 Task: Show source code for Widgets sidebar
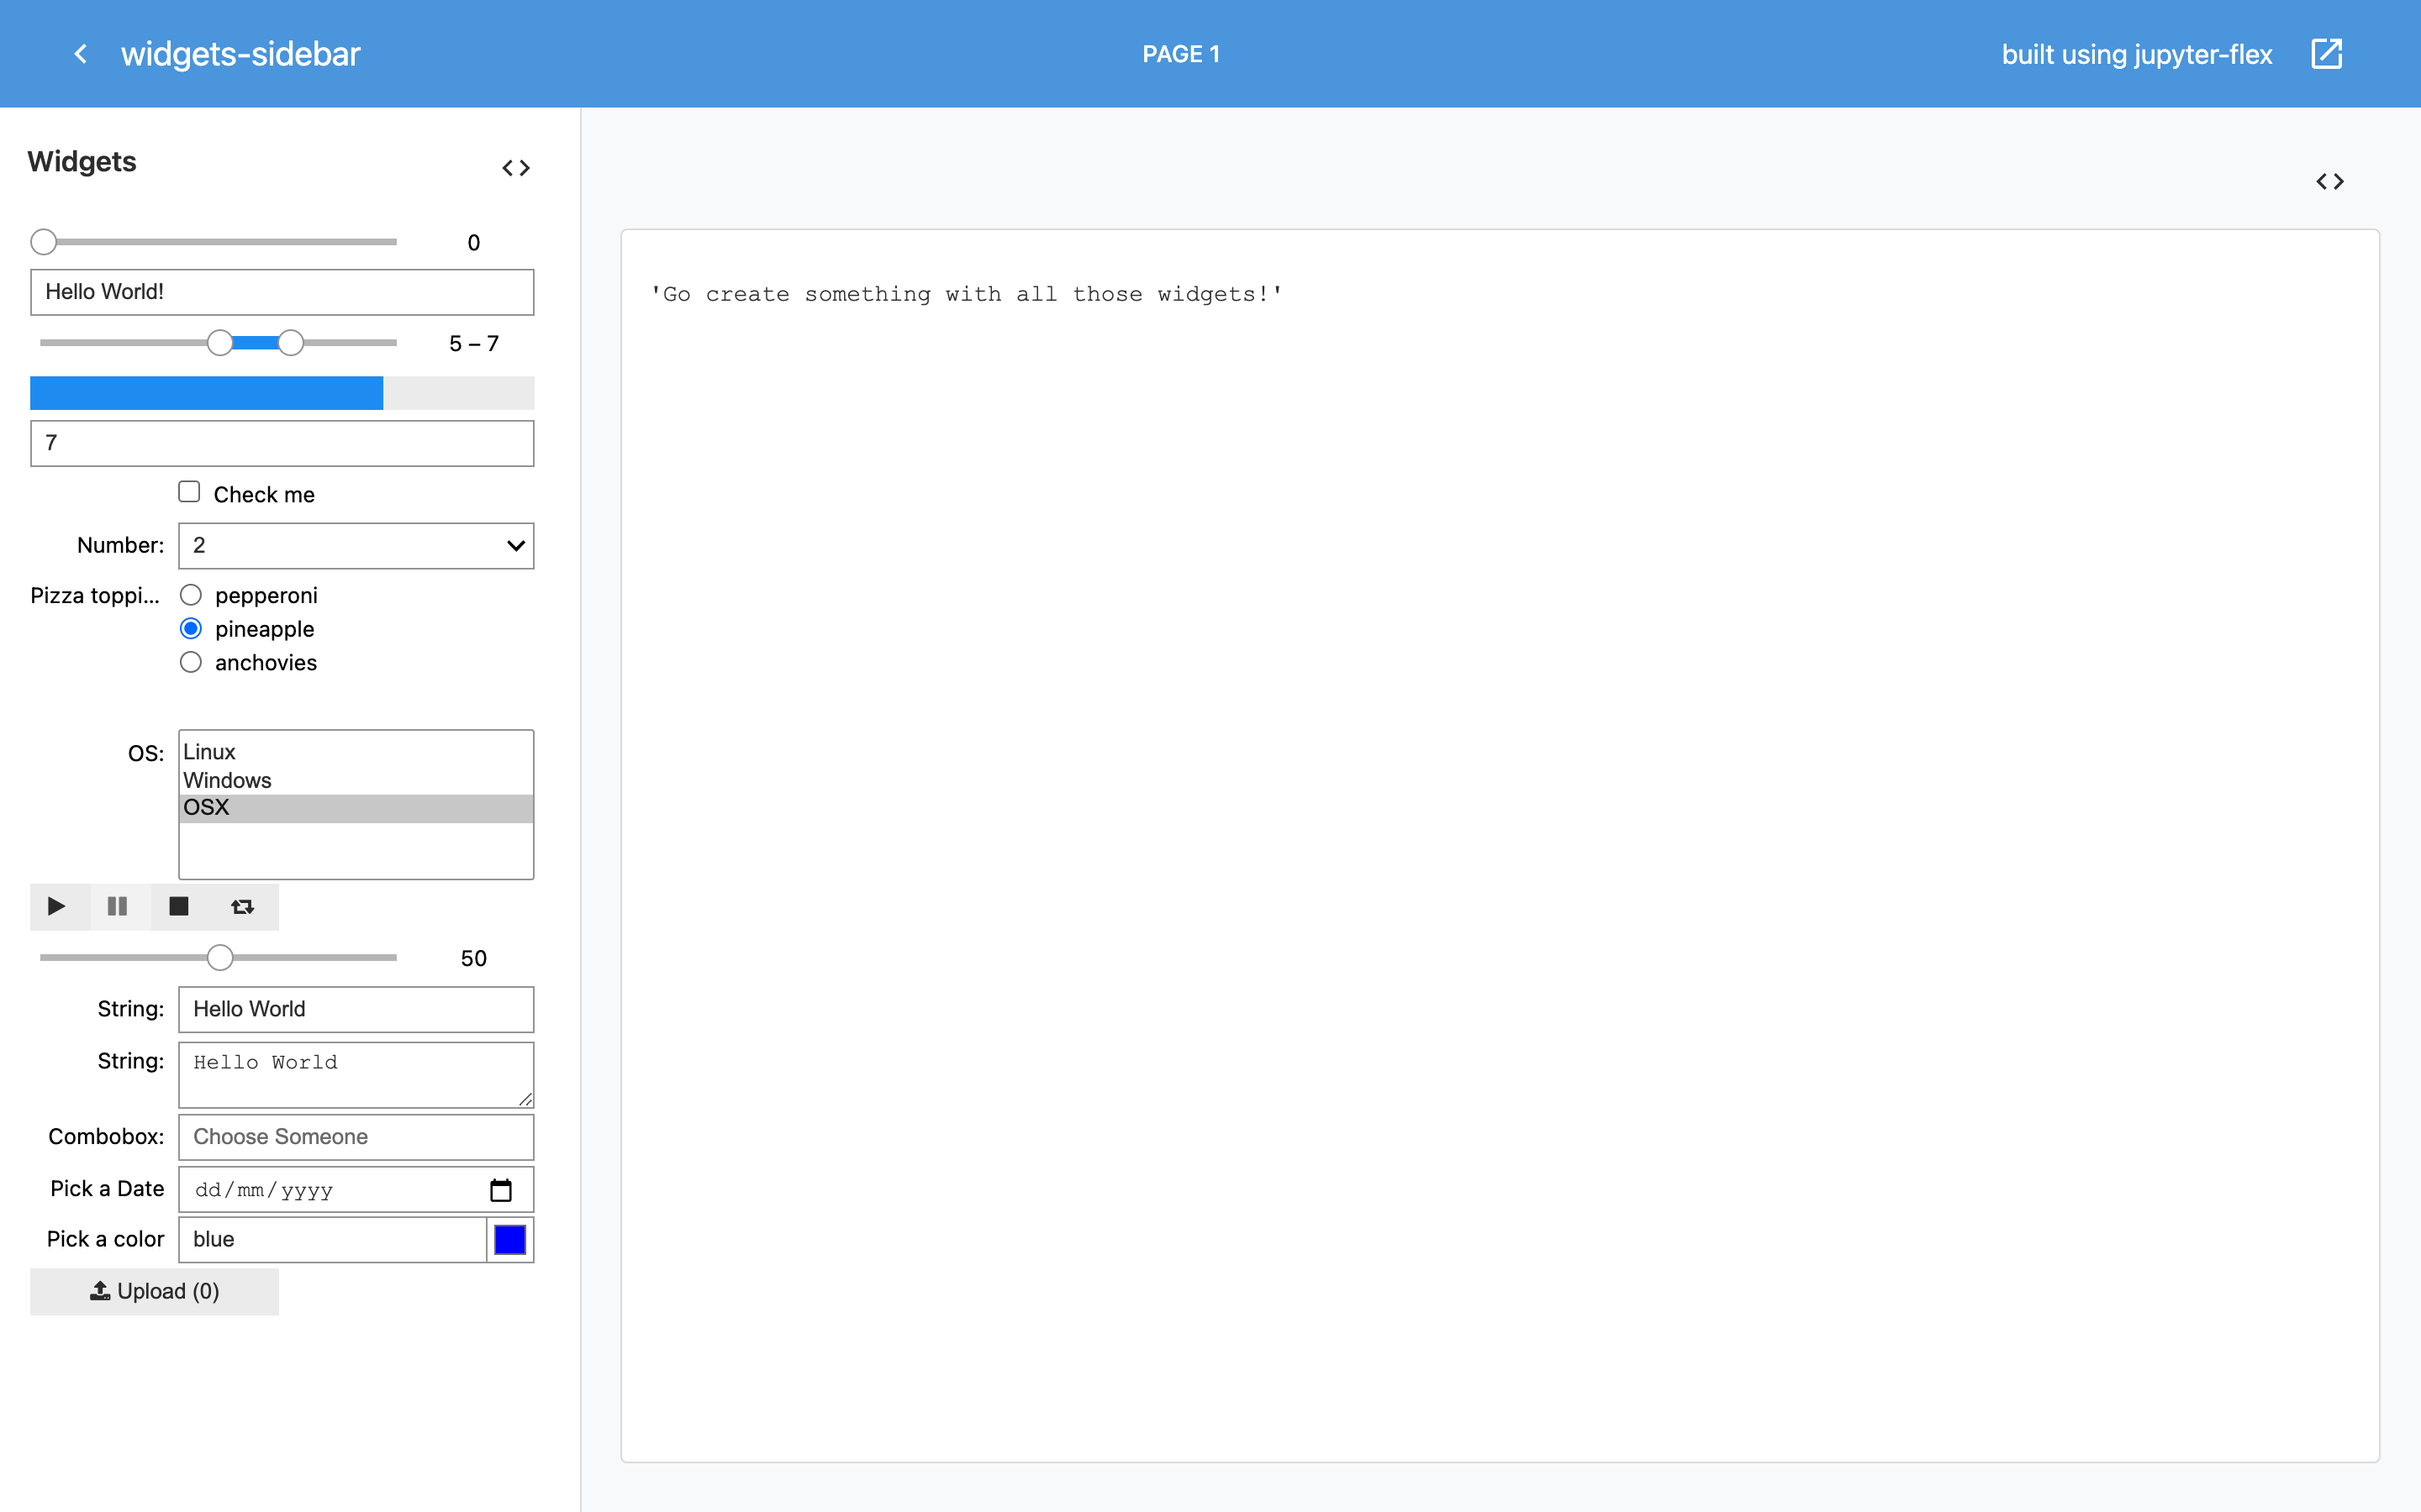tap(515, 168)
